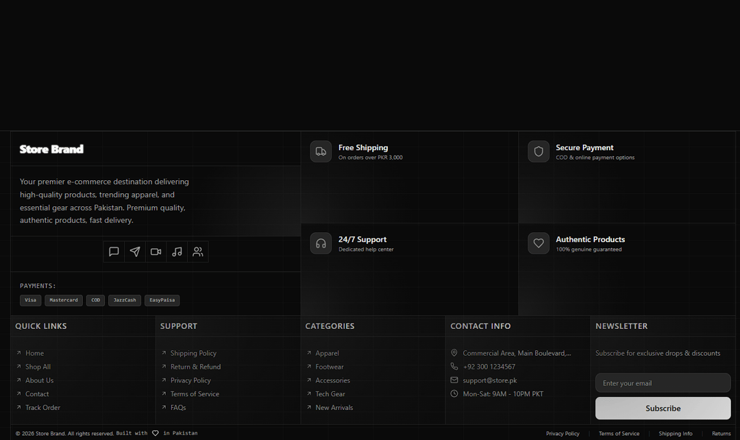740x440 pixels.
Task: Open the Return & Refund link
Action: (195, 367)
